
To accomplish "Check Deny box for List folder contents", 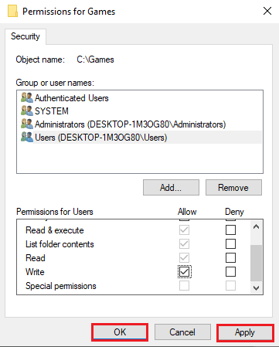I will [x=230, y=243].
